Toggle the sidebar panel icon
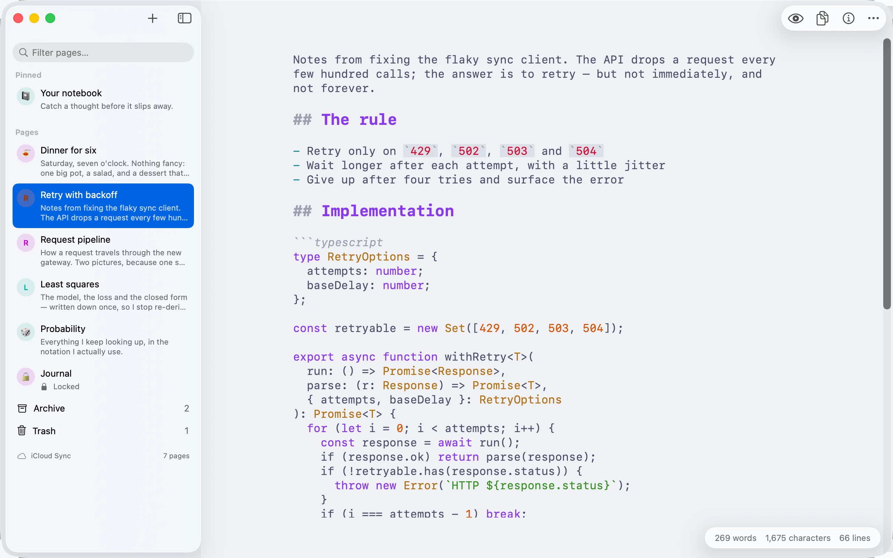The height and width of the screenshot is (558, 893). [x=185, y=18]
